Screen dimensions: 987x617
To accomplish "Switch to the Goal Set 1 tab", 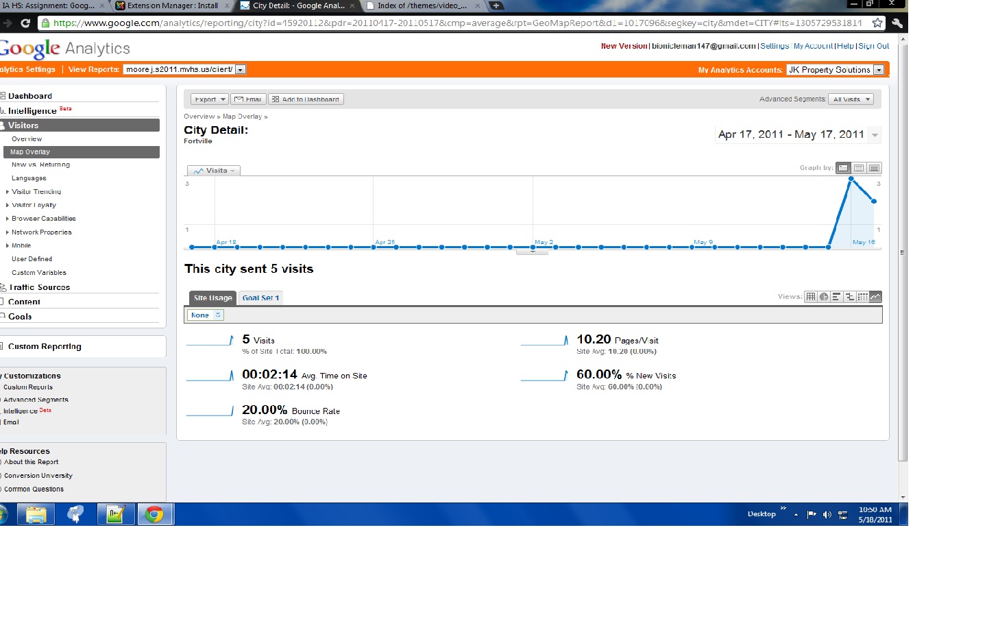I will click(x=260, y=298).
